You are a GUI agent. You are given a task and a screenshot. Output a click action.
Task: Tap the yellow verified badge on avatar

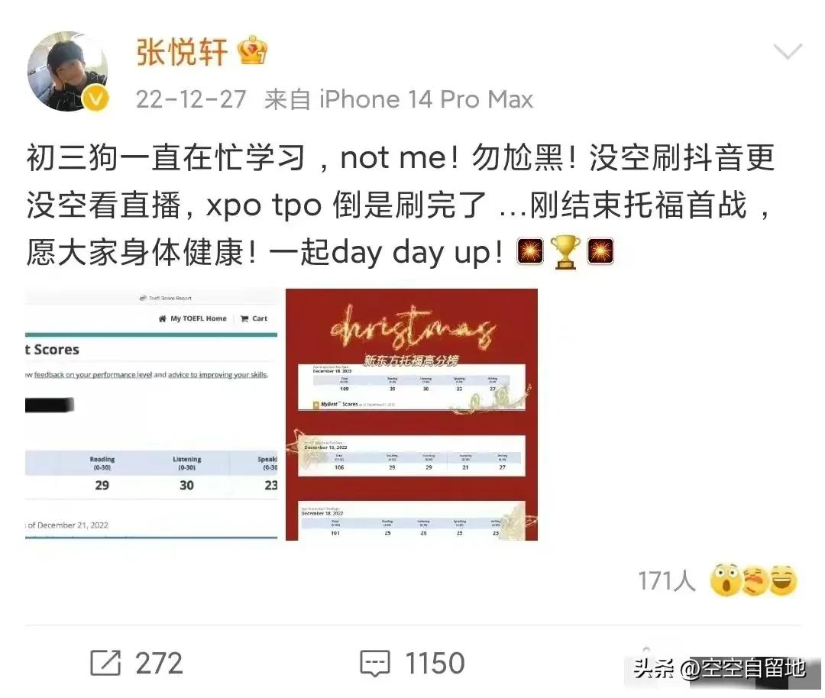95,99
